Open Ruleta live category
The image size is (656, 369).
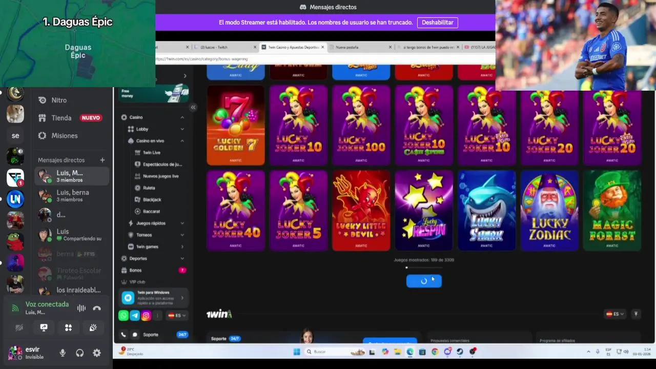pyautogui.click(x=149, y=188)
